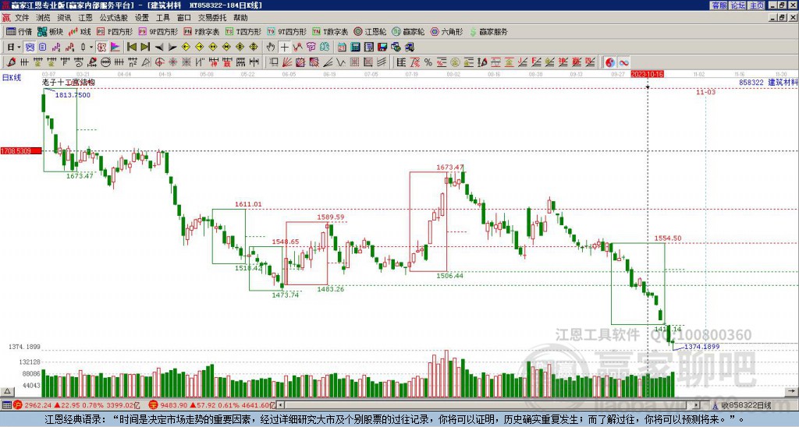Jump to last bar with skip-to-end arrow
799x427 pixels.
click(145, 48)
